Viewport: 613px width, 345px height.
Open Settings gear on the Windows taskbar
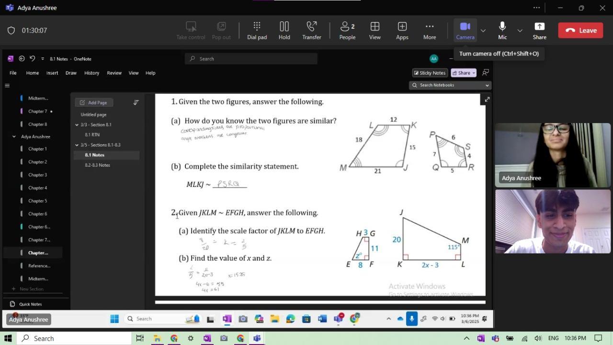click(x=191, y=338)
